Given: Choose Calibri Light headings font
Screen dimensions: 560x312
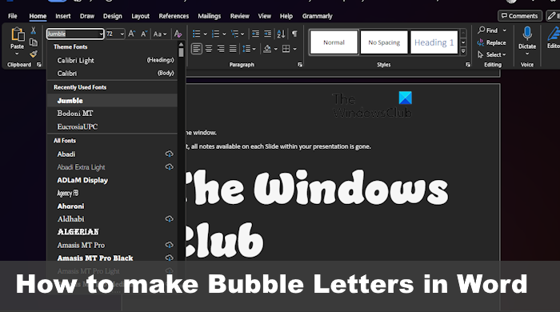Looking at the screenshot, I should [112, 60].
